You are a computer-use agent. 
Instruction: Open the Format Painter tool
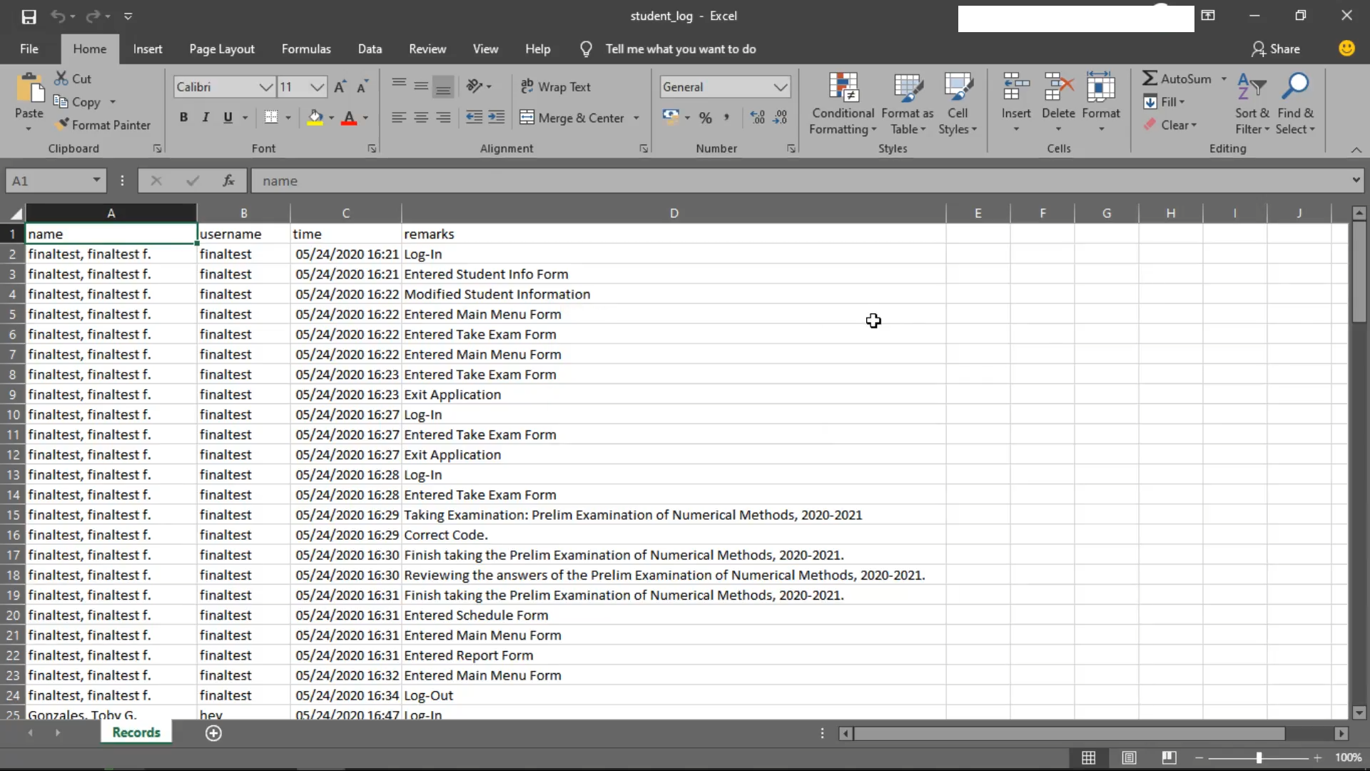pos(104,124)
